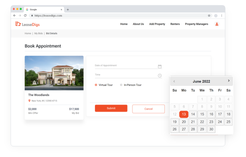Select June 29 in calendar
This screenshot has height=157, width=246.
(x=202, y=129)
